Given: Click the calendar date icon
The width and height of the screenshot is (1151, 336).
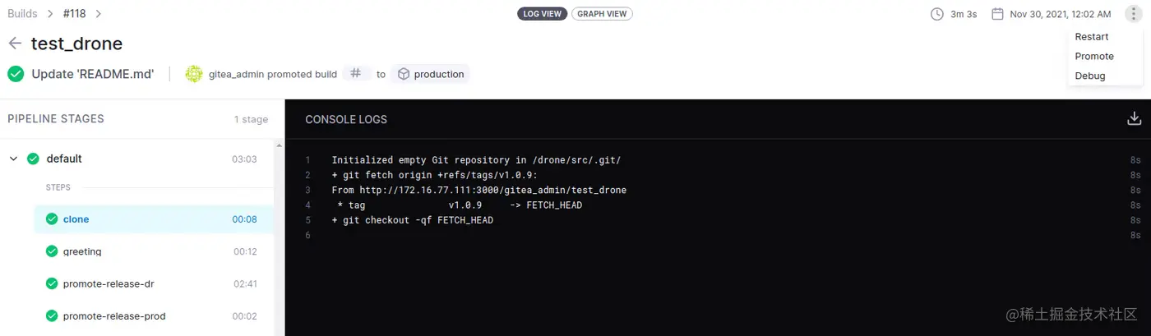Looking at the screenshot, I should [997, 14].
